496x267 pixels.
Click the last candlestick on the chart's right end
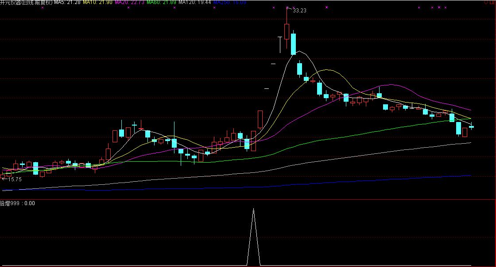tap(471, 126)
